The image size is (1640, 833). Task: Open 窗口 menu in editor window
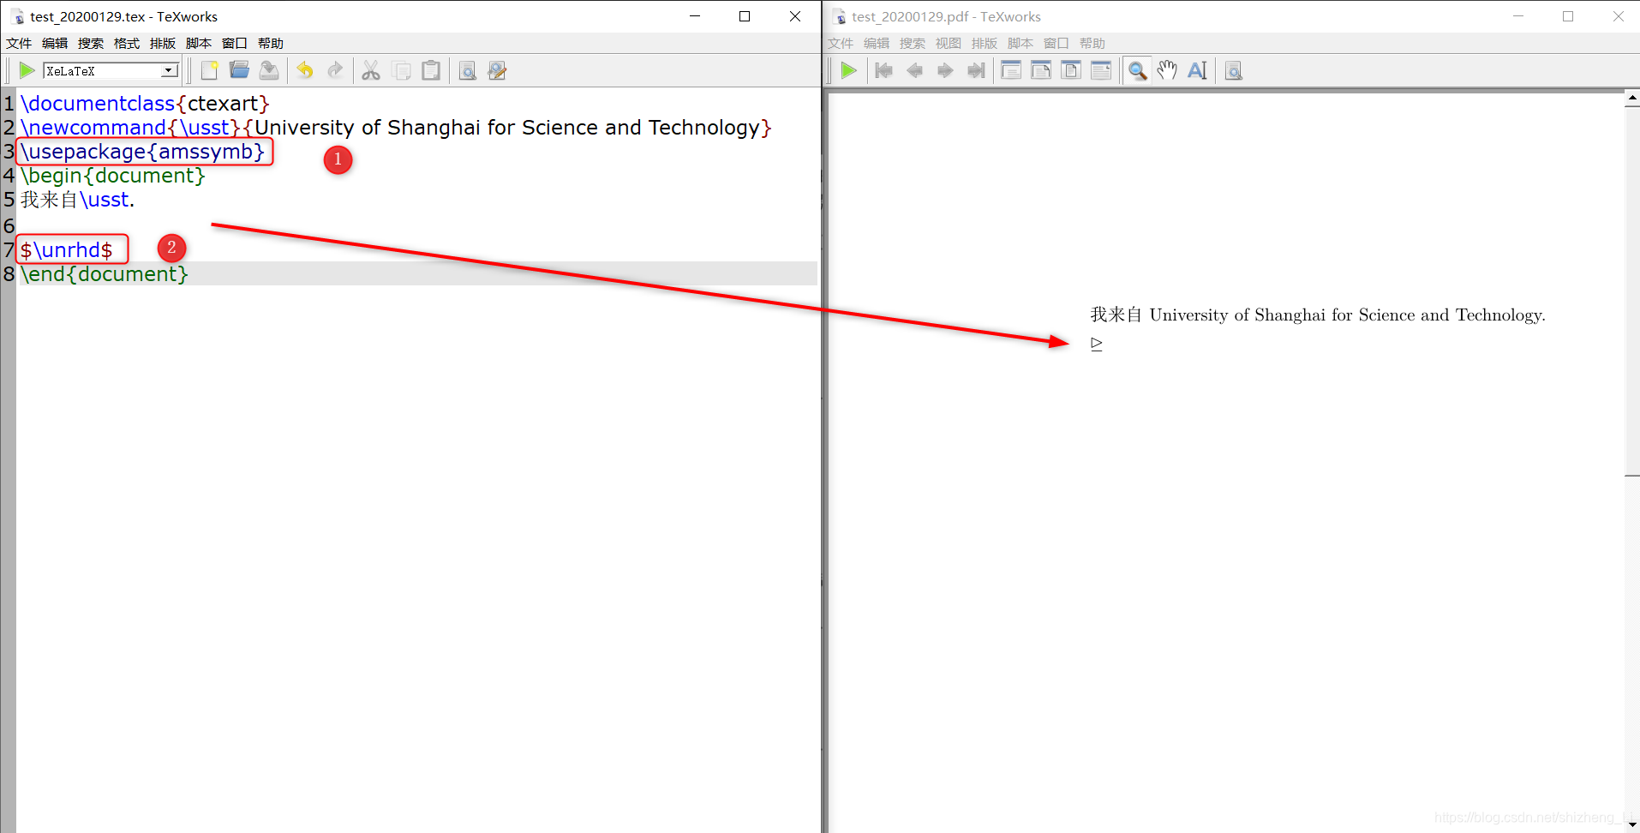click(x=235, y=43)
